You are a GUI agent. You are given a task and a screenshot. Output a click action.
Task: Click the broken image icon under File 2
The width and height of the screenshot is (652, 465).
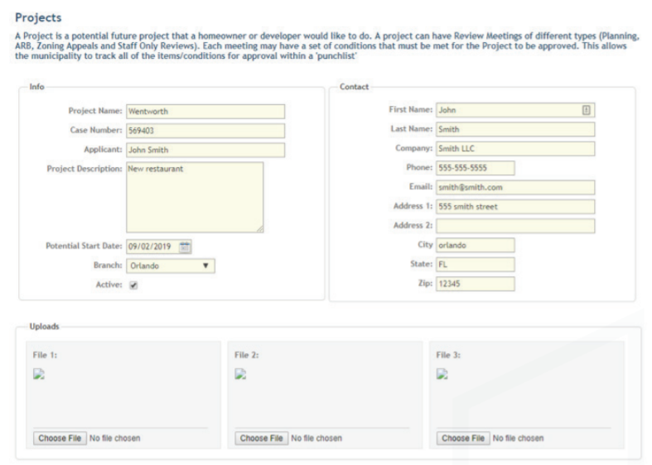coord(240,374)
